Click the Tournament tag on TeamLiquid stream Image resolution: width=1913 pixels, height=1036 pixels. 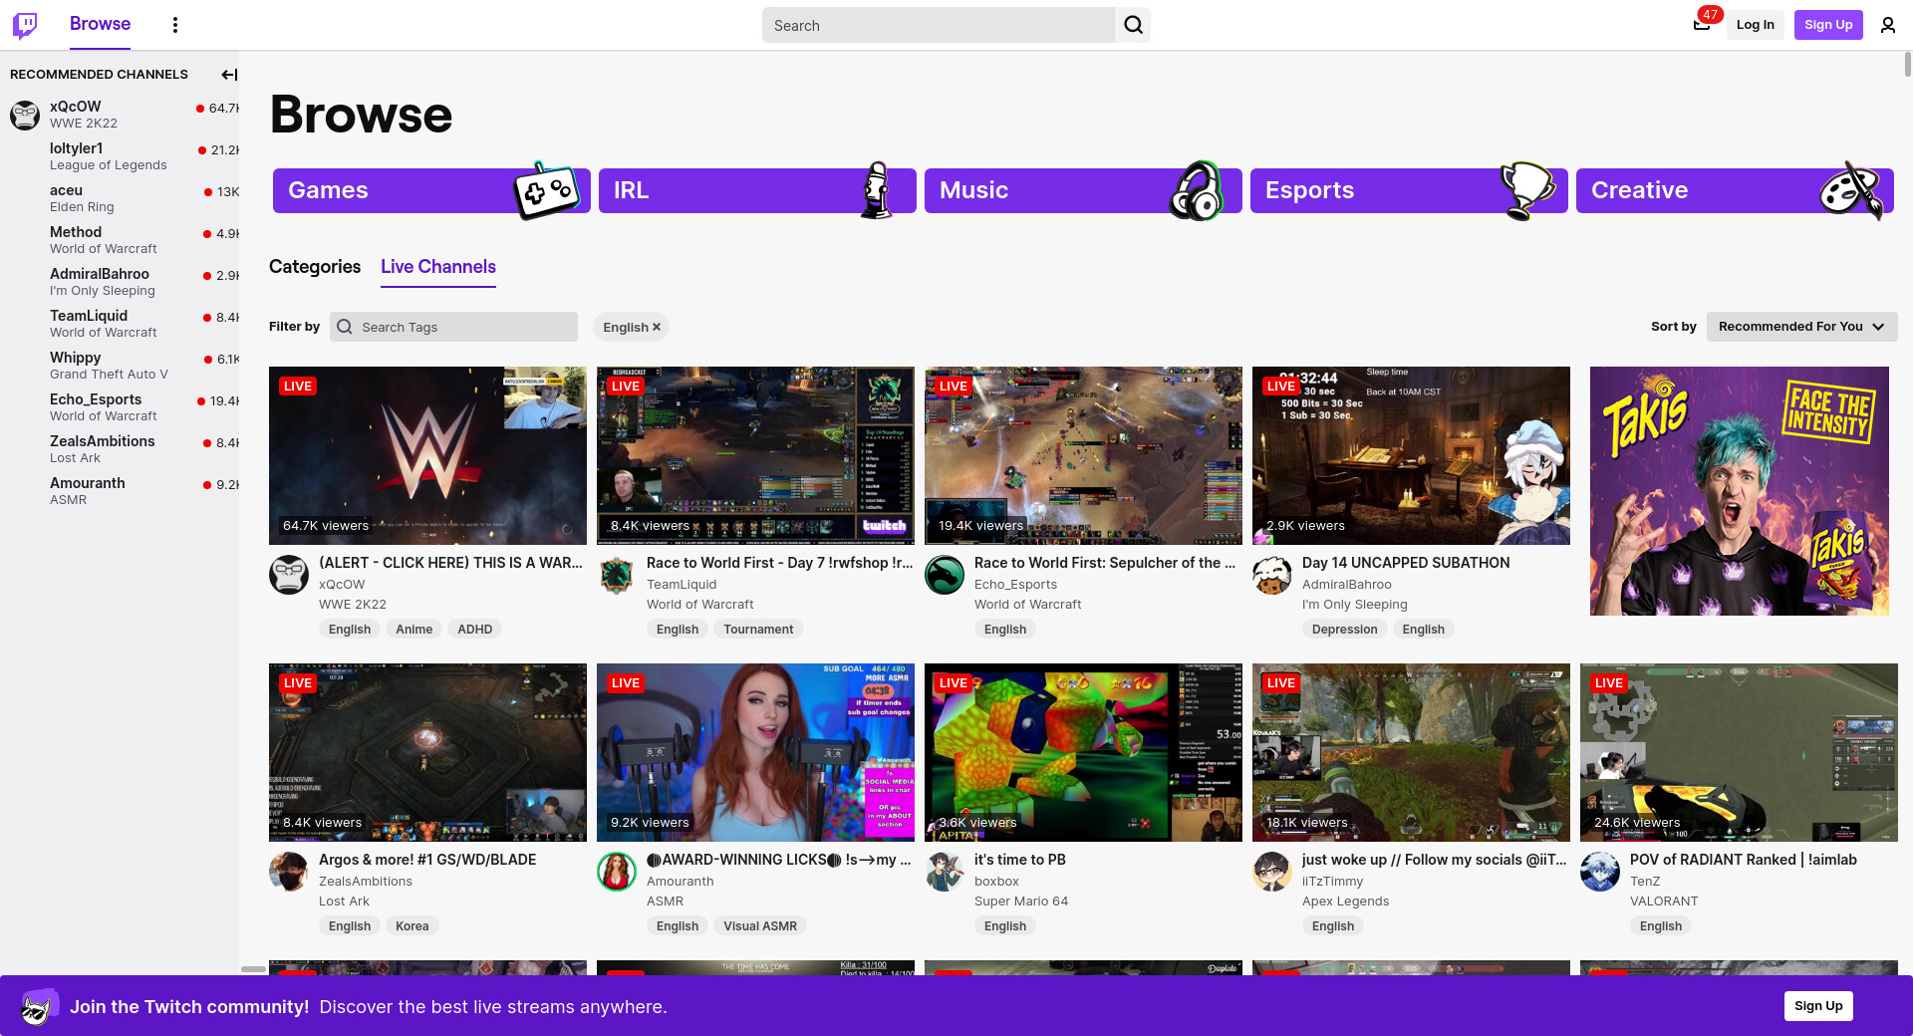(x=758, y=630)
